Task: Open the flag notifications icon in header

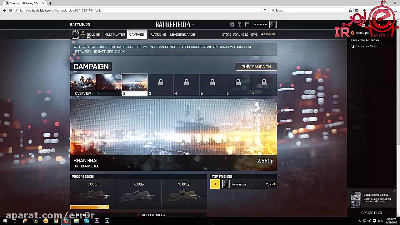Action: coord(247,24)
